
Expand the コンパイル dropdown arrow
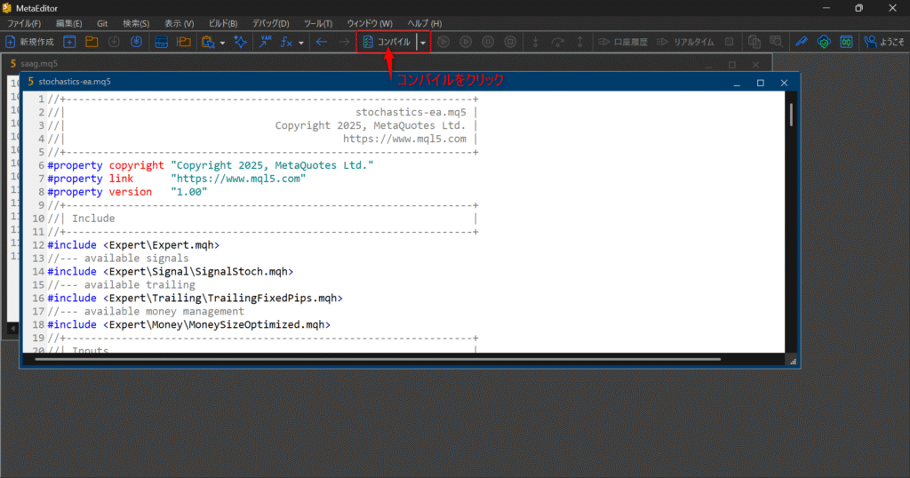pyautogui.click(x=423, y=43)
